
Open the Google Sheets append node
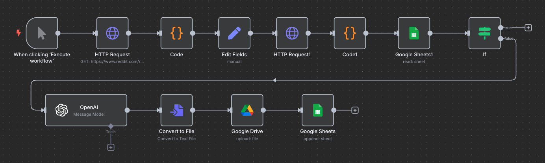tap(318, 110)
